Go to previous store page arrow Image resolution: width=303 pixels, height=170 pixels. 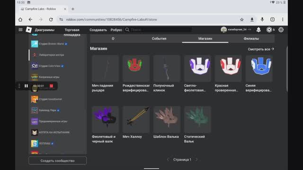[x=168, y=160]
